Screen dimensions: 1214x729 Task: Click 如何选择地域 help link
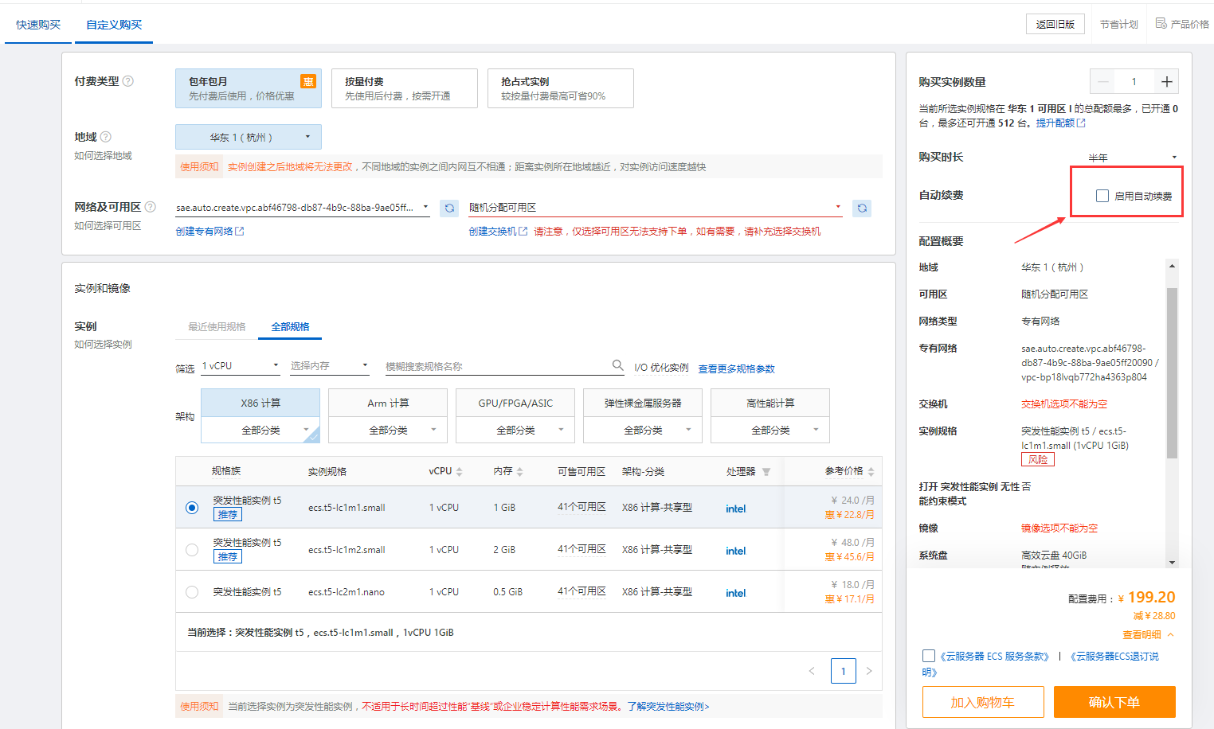click(103, 155)
